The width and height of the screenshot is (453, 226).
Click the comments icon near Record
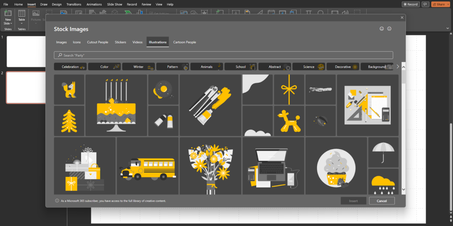click(426, 4)
